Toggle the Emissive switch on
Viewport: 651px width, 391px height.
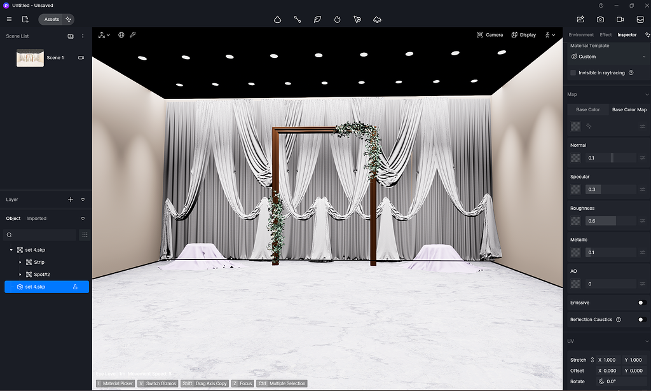641,303
